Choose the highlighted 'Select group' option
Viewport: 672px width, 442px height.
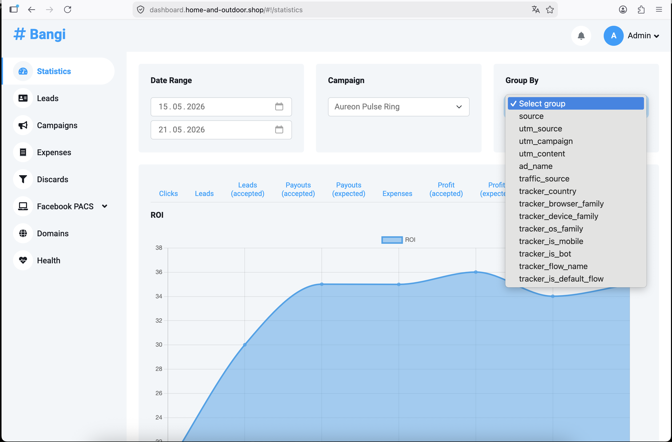tap(576, 103)
